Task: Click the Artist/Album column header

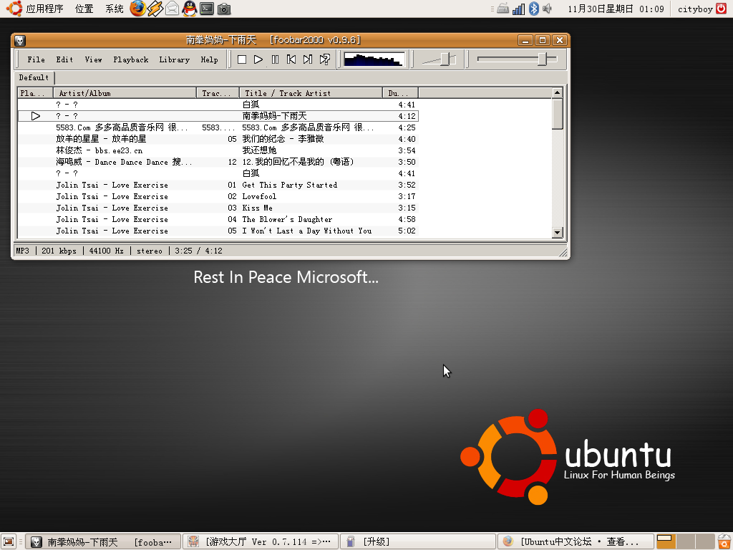Action: [125, 93]
